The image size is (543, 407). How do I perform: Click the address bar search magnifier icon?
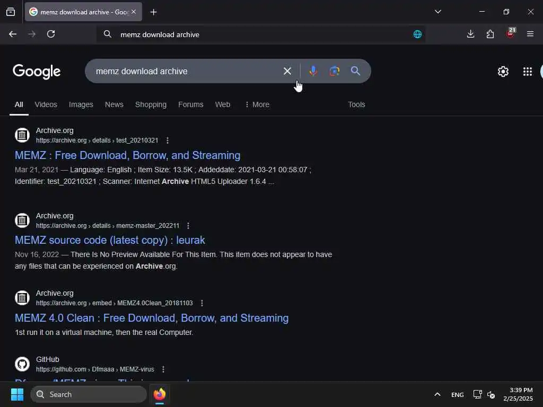[x=108, y=34]
